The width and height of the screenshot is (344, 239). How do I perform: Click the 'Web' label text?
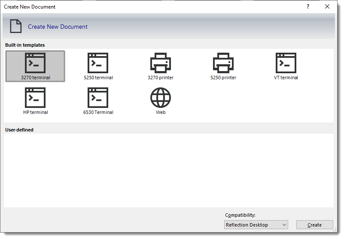point(161,112)
